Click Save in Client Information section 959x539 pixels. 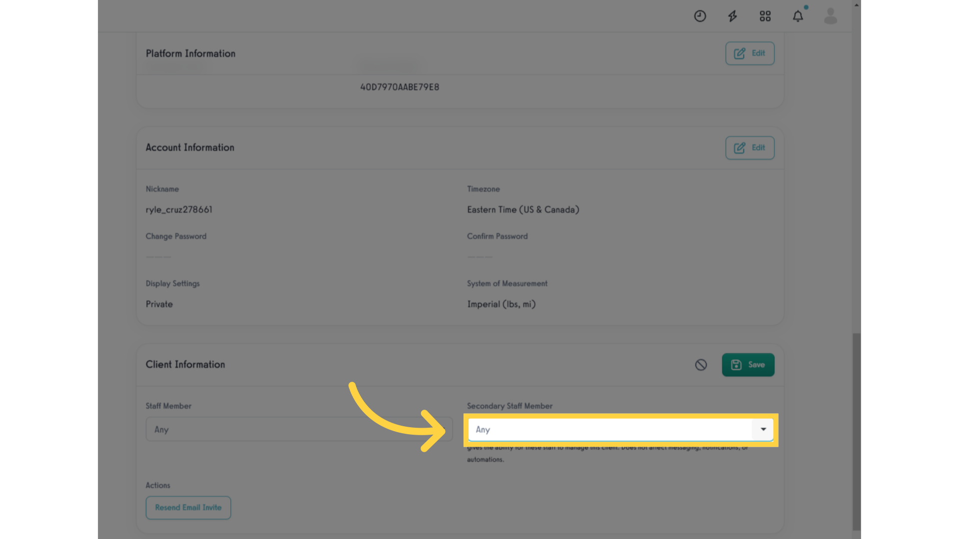pyautogui.click(x=748, y=365)
